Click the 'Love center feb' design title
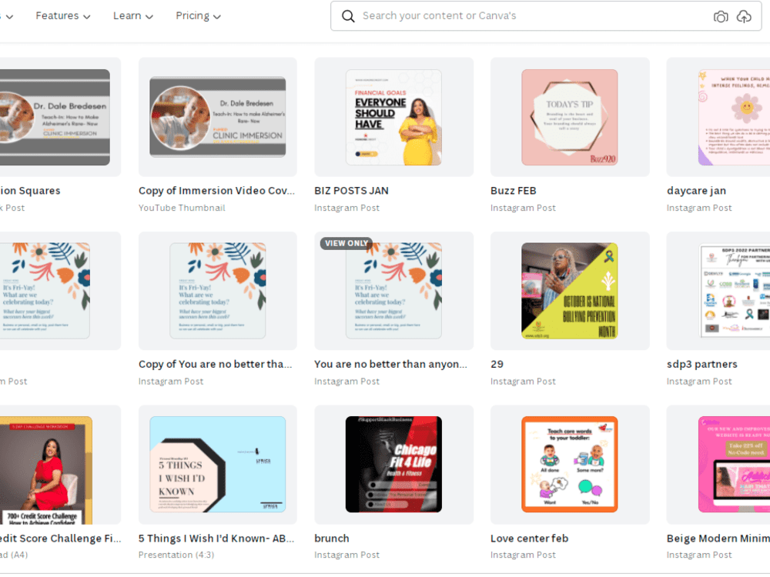770x577 pixels. pyautogui.click(x=530, y=539)
